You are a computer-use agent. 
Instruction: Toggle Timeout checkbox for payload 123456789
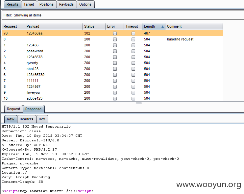pyautogui.click(x=133, y=75)
